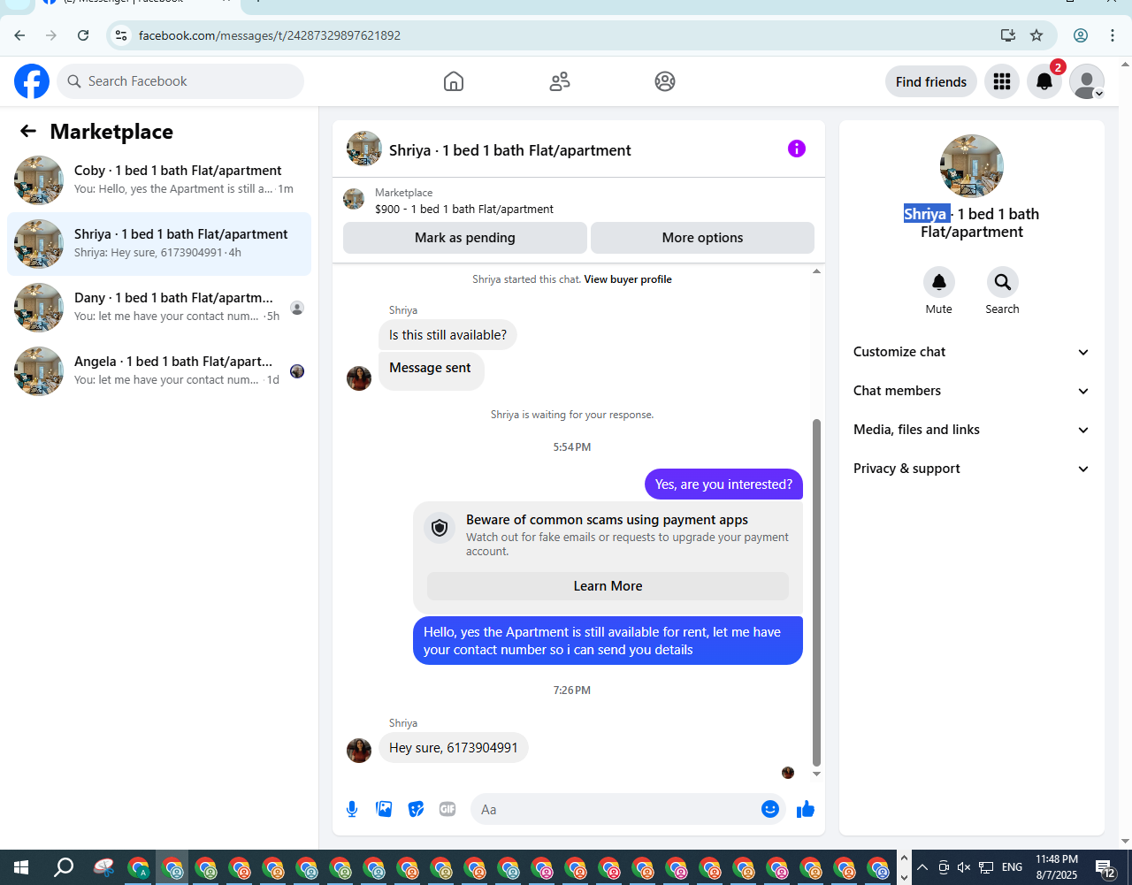Send a thumbs-up like

coord(805,809)
